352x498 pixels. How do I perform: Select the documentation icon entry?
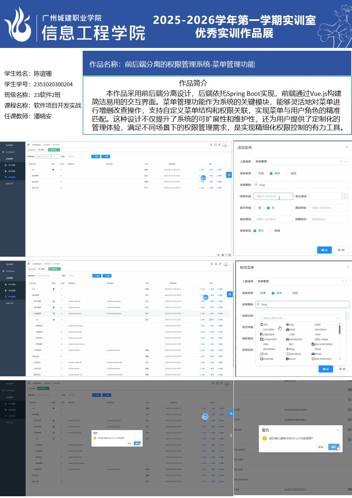click(x=323, y=344)
